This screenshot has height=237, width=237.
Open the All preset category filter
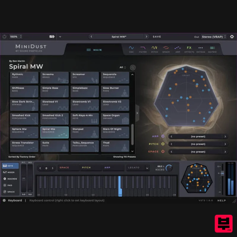[122, 67]
